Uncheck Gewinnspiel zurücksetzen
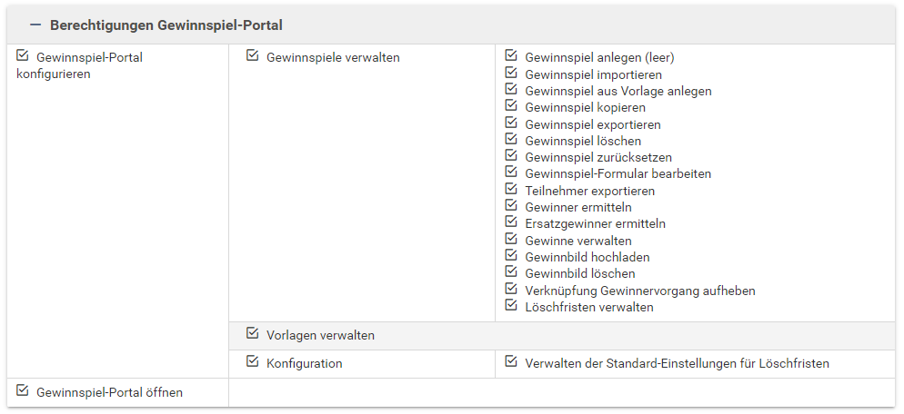Screen dimensions: 904x414 pyautogui.click(x=511, y=156)
